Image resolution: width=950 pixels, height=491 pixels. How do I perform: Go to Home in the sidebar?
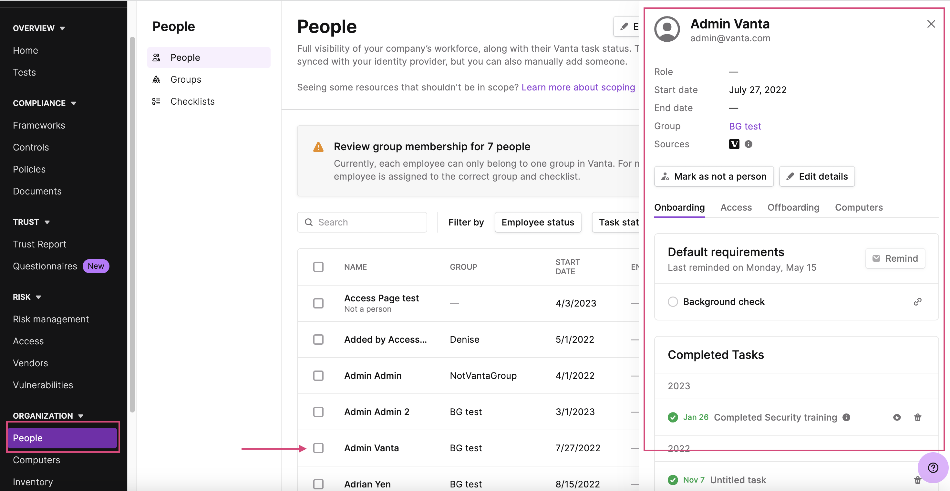point(26,50)
